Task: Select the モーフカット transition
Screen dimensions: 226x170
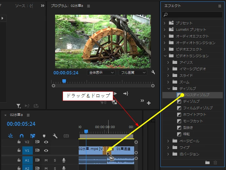Action: click(193, 121)
